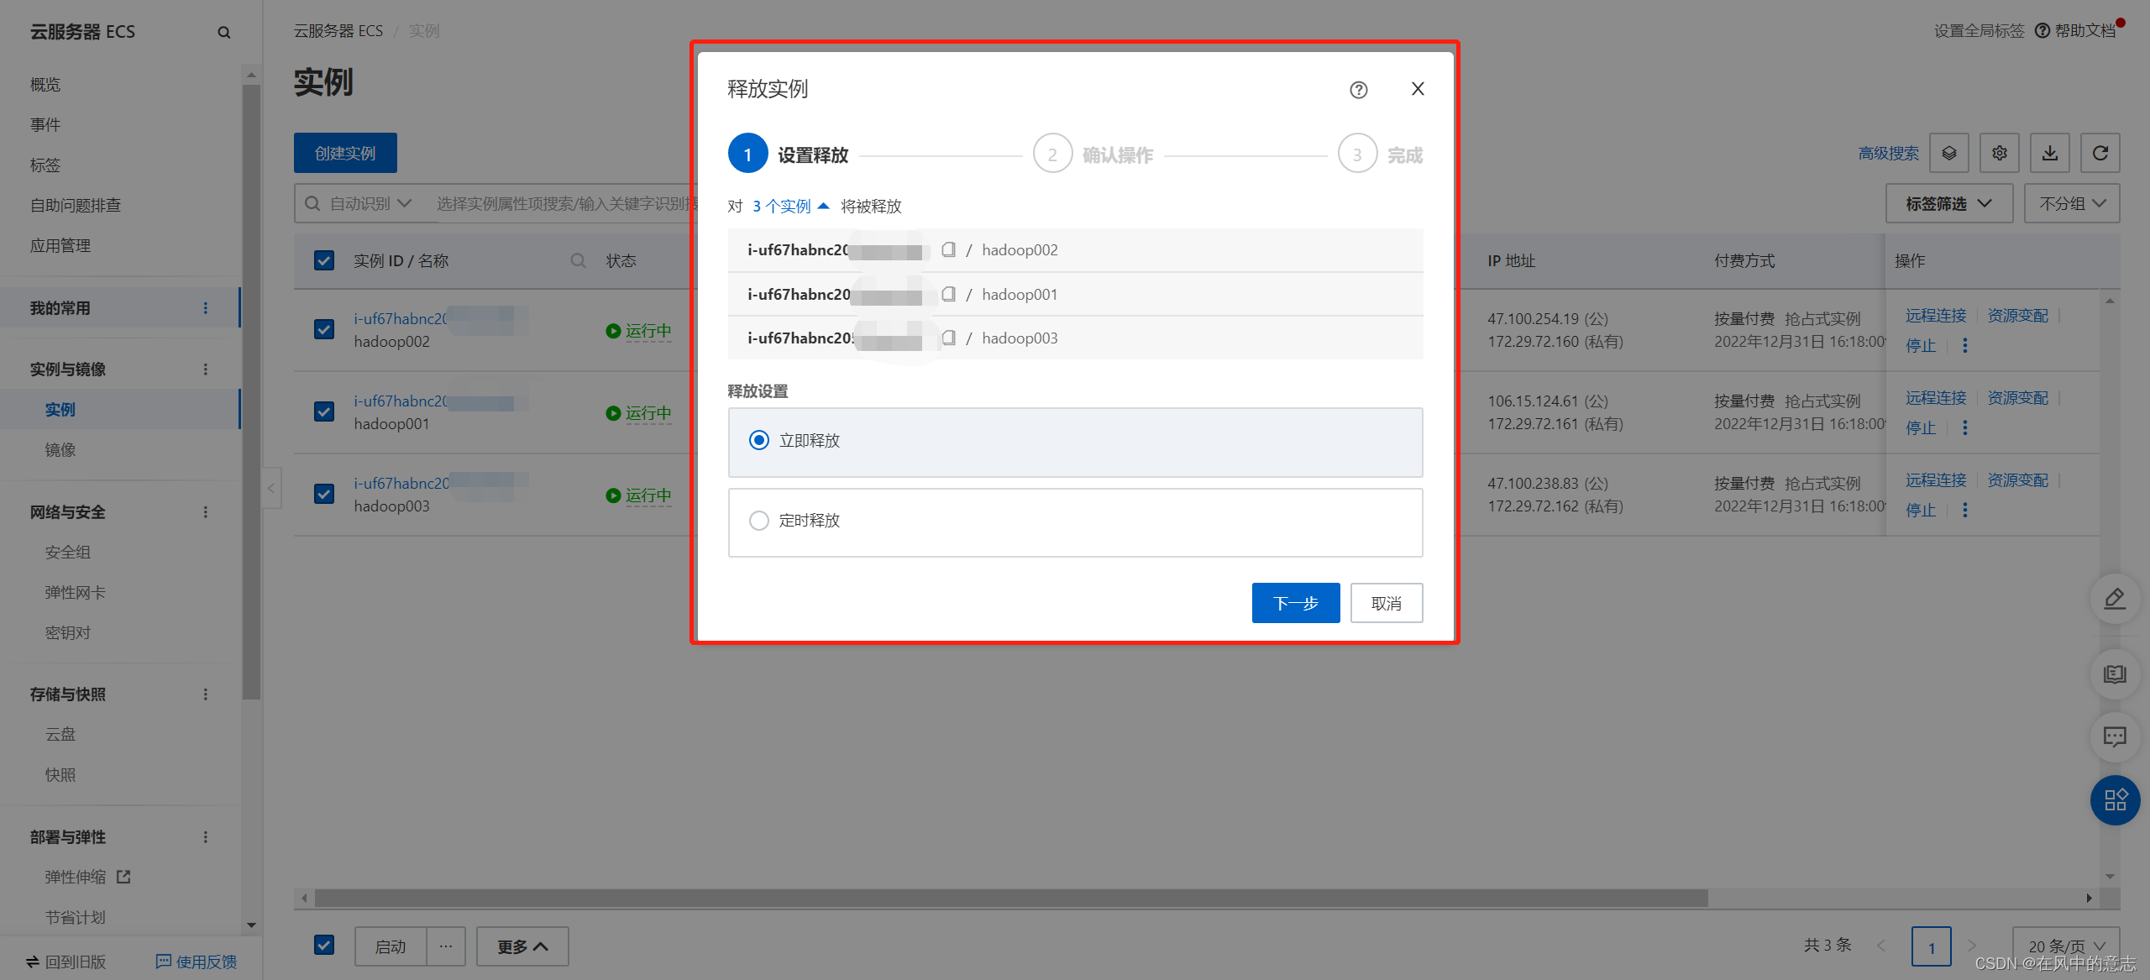Click 启动 in the bottom bar
Image resolution: width=2150 pixels, height=980 pixels.
(x=391, y=946)
